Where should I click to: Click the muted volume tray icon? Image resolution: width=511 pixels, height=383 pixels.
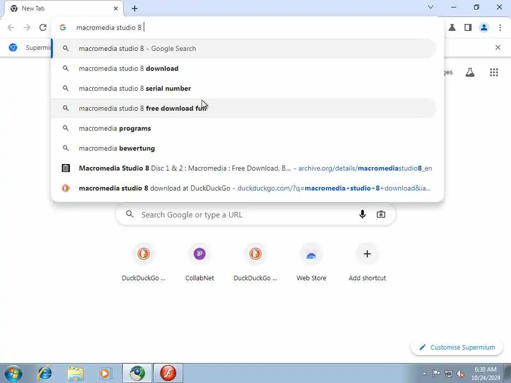point(461,374)
